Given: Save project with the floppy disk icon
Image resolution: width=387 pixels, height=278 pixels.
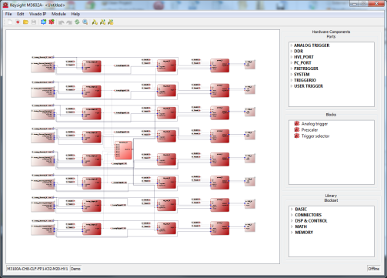Looking at the screenshot, I should [x=34, y=22].
